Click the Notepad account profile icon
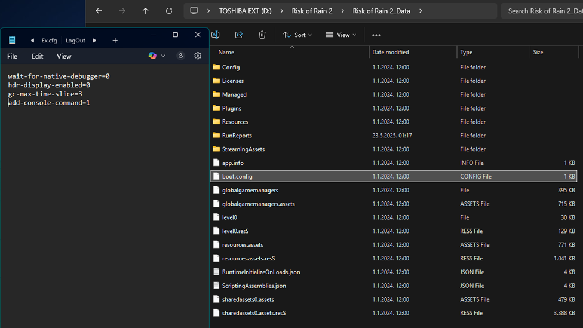Viewport: 583px width, 328px height. click(180, 56)
